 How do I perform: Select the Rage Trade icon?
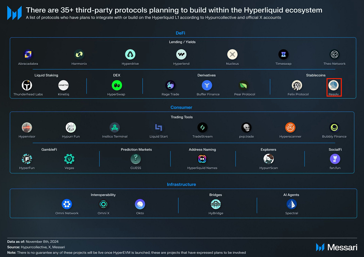(x=170, y=85)
